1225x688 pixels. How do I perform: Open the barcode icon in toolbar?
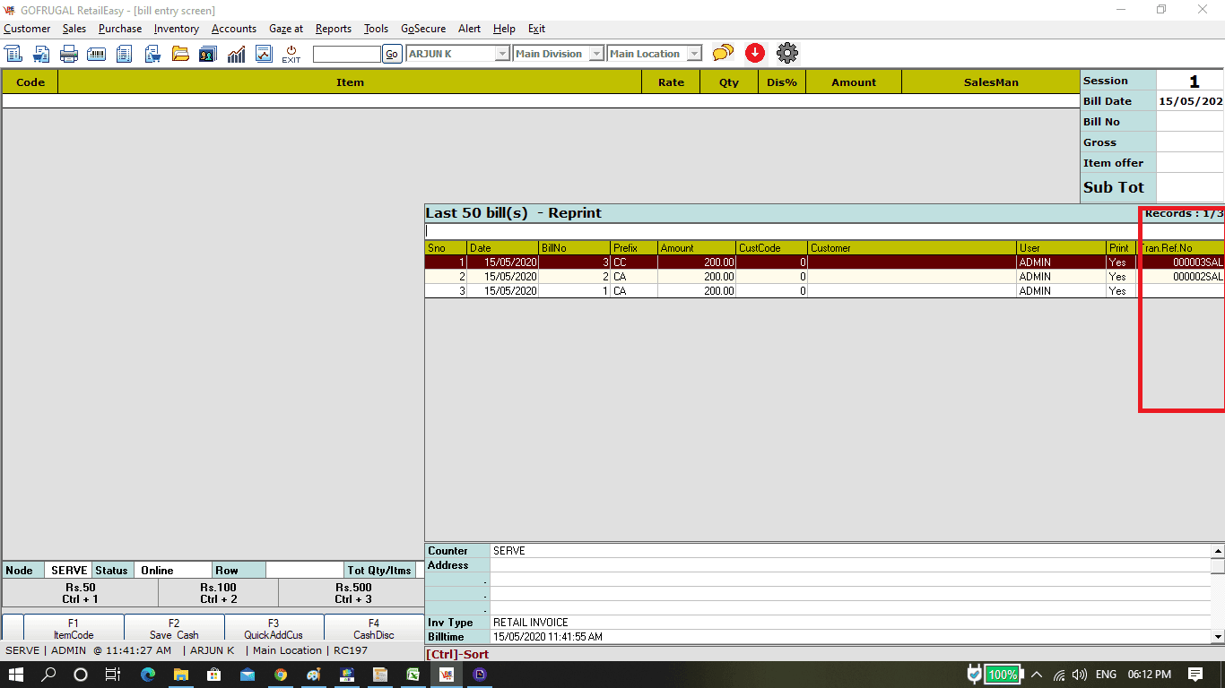point(96,54)
